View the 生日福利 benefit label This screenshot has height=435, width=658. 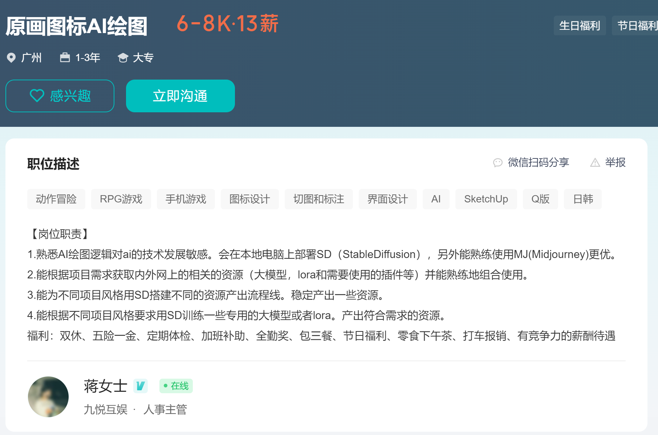(x=580, y=25)
